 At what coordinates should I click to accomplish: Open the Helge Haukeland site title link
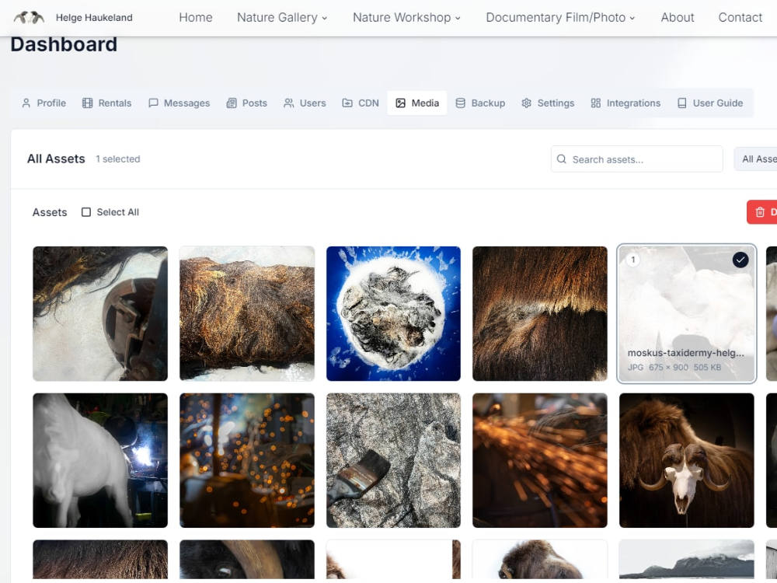point(94,17)
